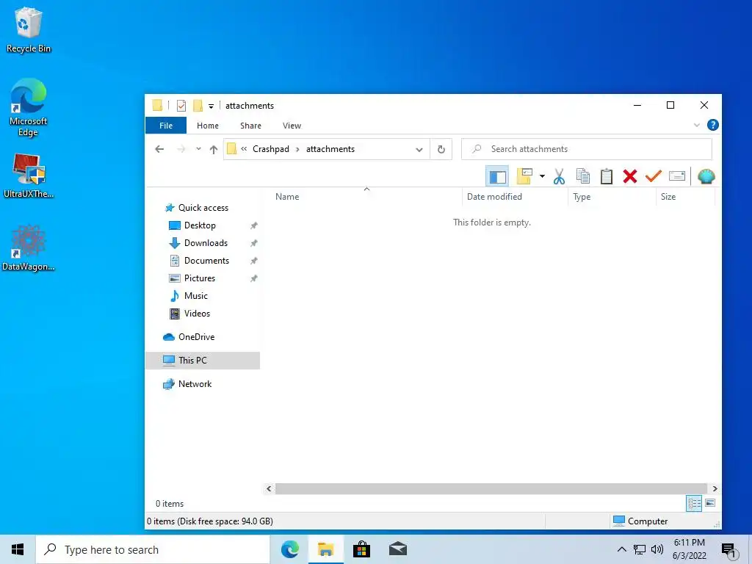Open Customize Quick Access Toolbar dropdown
Viewport: 752px width, 564px height.
(x=211, y=106)
